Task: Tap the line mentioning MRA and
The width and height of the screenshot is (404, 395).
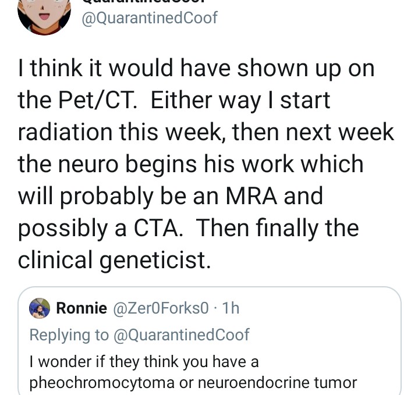Action: (170, 196)
